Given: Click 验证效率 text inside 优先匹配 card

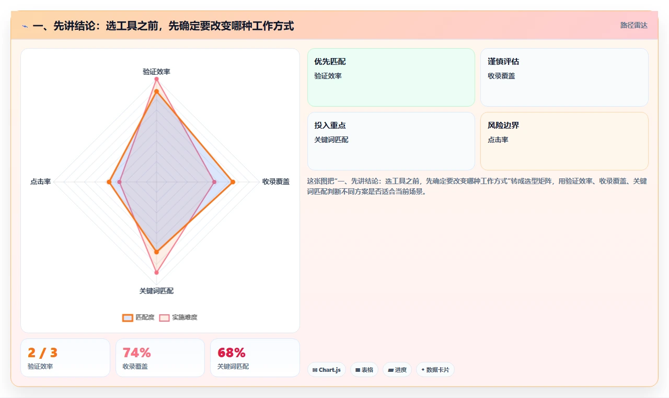Looking at the screenshot, I should (x=328, y=76).
